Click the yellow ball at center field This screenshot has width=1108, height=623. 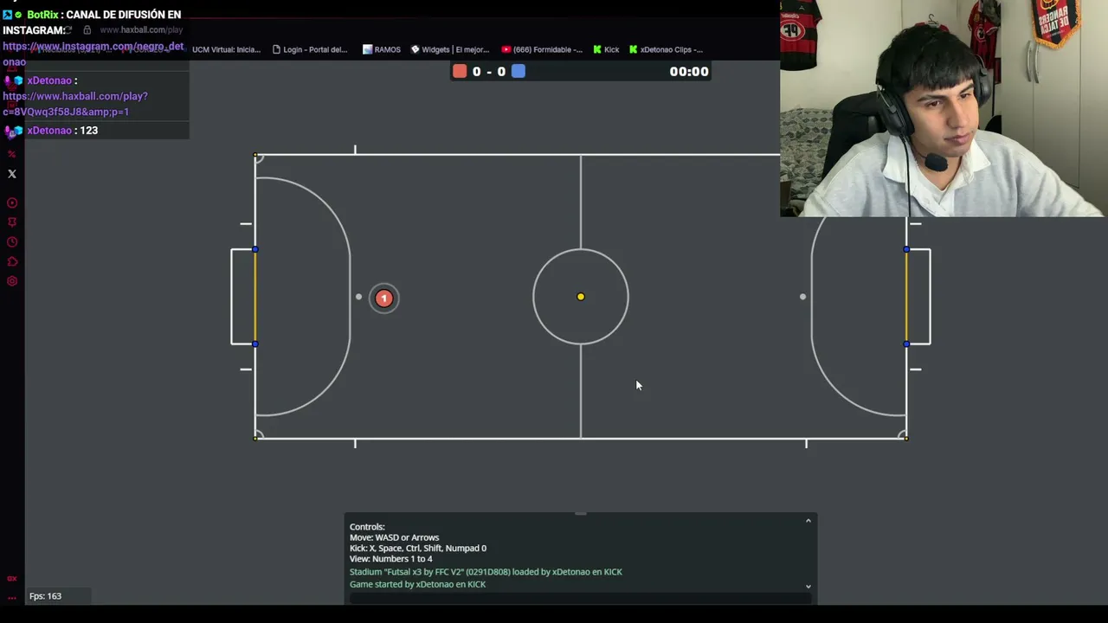tap(581, 297)
